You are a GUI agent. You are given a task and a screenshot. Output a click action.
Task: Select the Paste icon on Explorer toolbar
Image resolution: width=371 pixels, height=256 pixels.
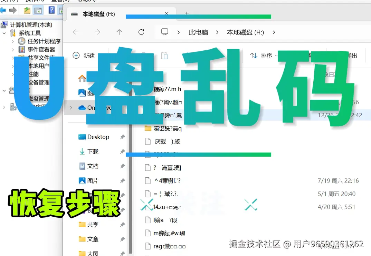click(x=165, y=55)
